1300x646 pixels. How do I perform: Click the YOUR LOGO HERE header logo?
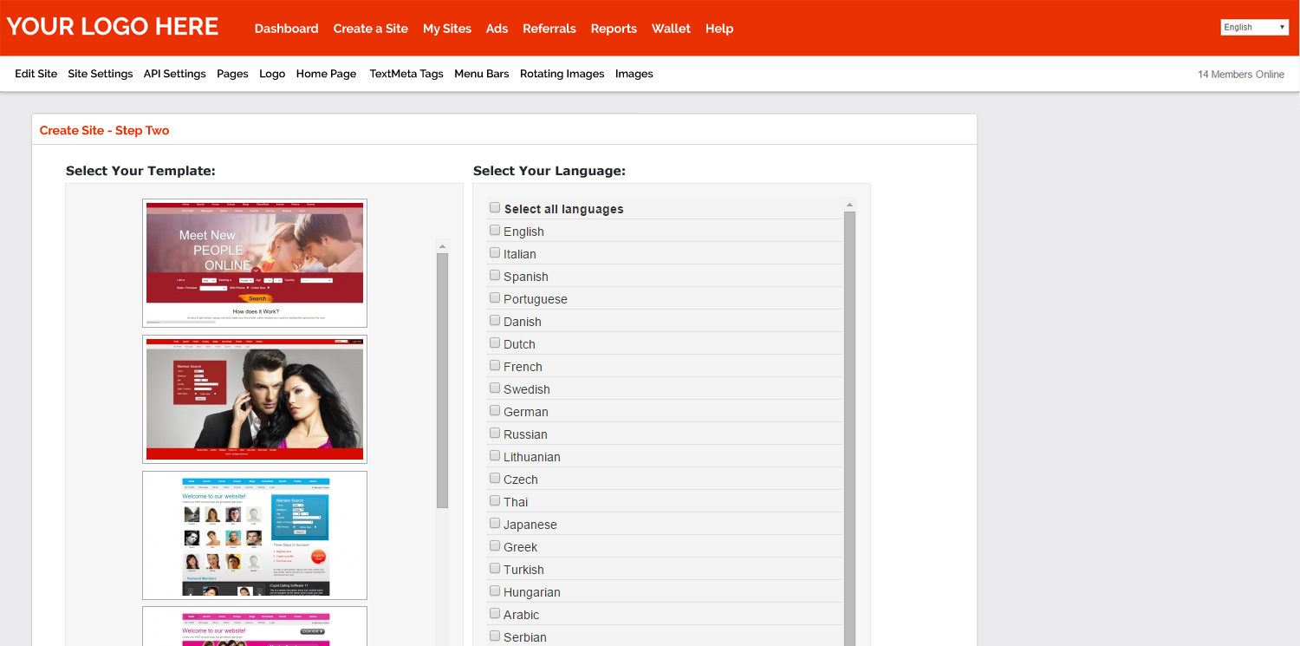tap(113, 27)
